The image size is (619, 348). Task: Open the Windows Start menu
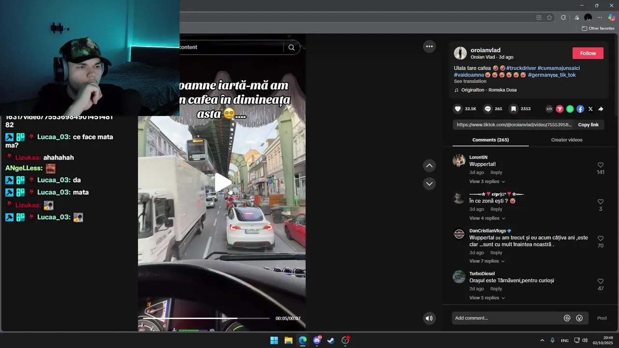[274, 340]
